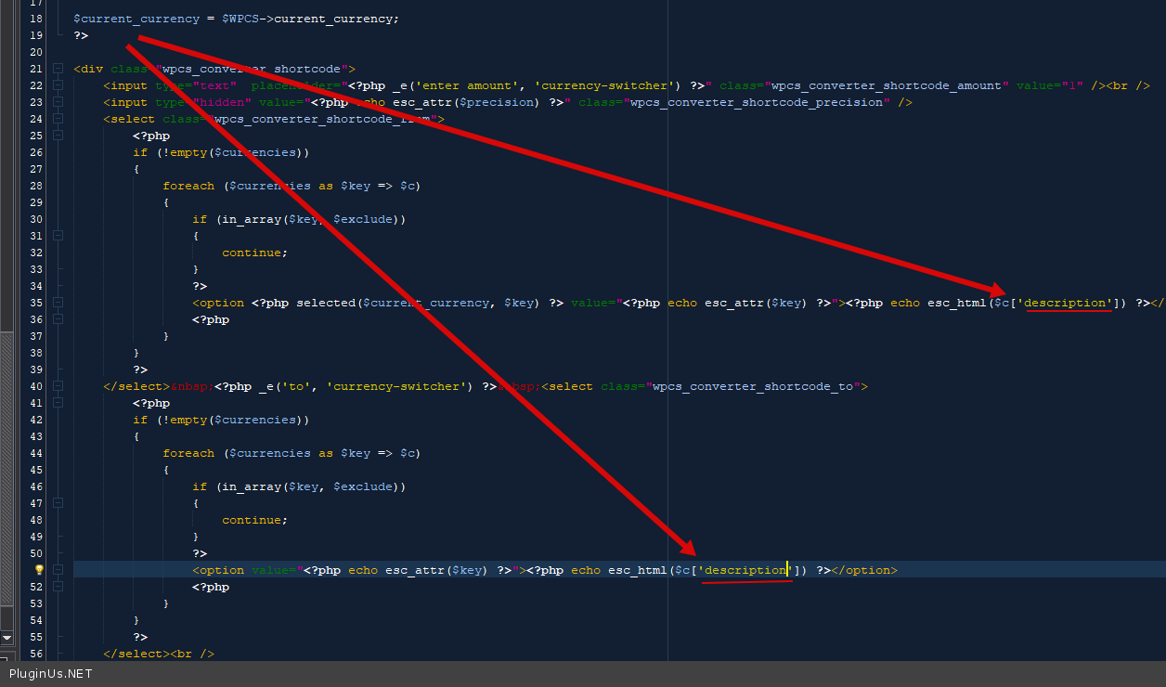Image resolution: width=1166 pixels, height=687 pixels.
Task: Toggle the code fold on line 25
Action: coord(58,136)
